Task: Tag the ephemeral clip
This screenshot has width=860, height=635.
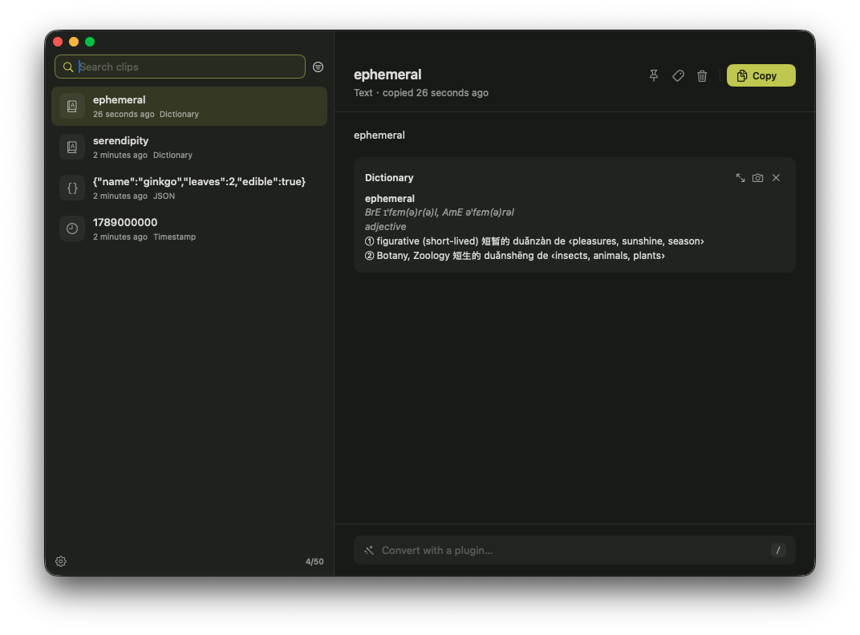Action: point(678,75)
